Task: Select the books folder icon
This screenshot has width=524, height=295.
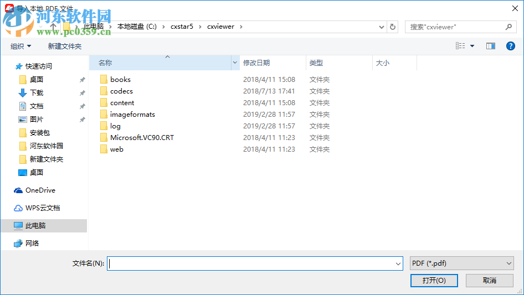Action: 104,79
